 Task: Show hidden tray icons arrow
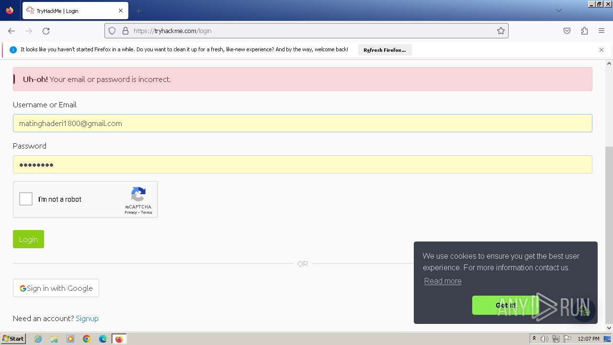point(534,339)
